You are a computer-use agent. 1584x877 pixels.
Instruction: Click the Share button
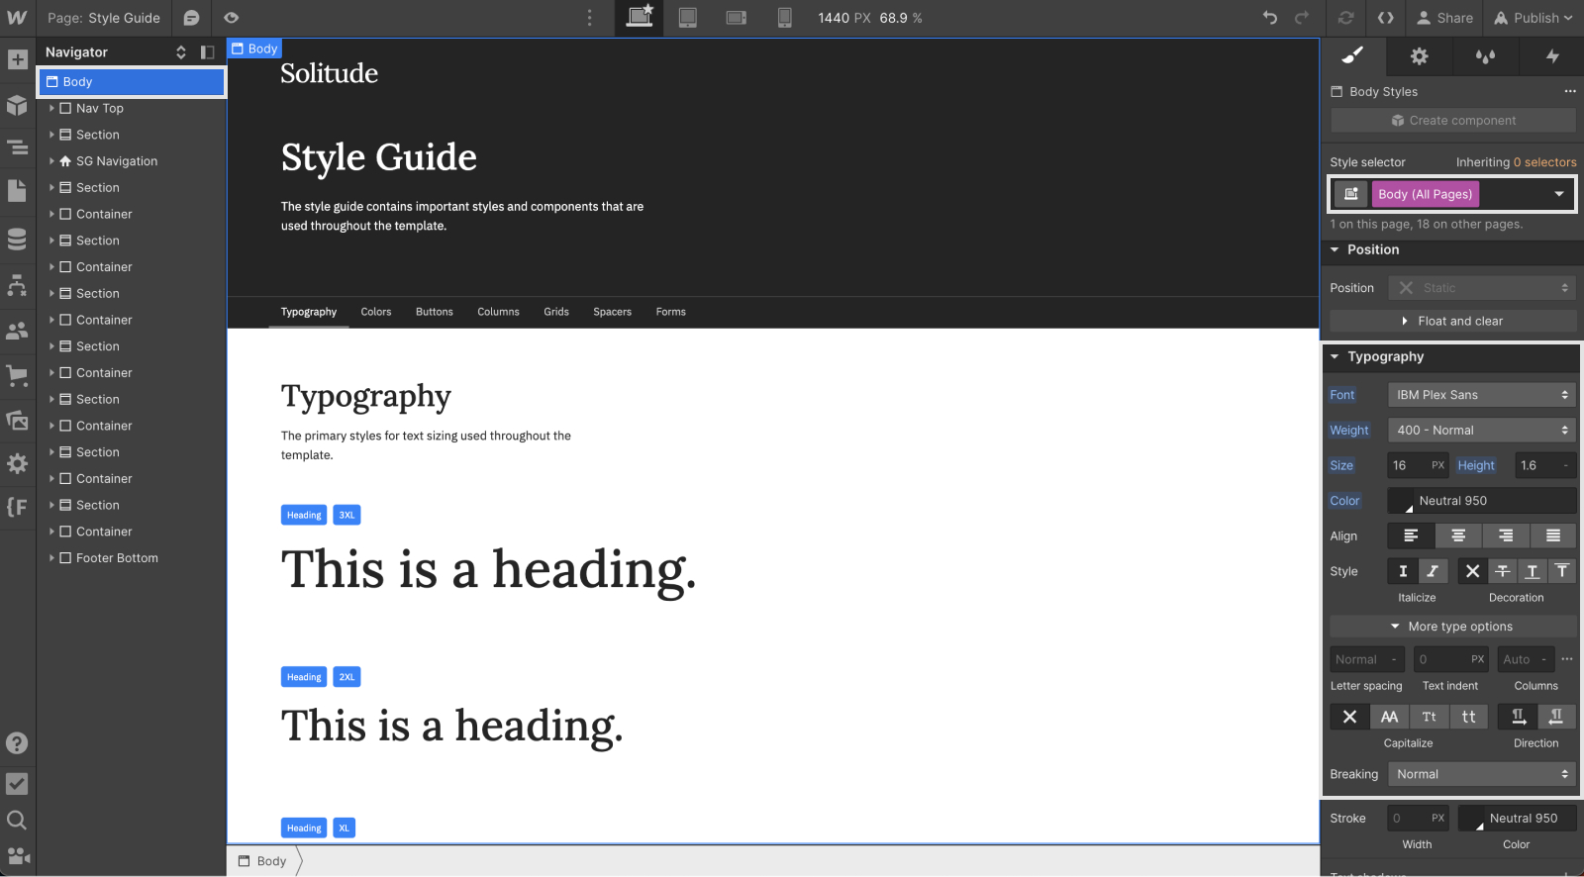(1445, 18)
